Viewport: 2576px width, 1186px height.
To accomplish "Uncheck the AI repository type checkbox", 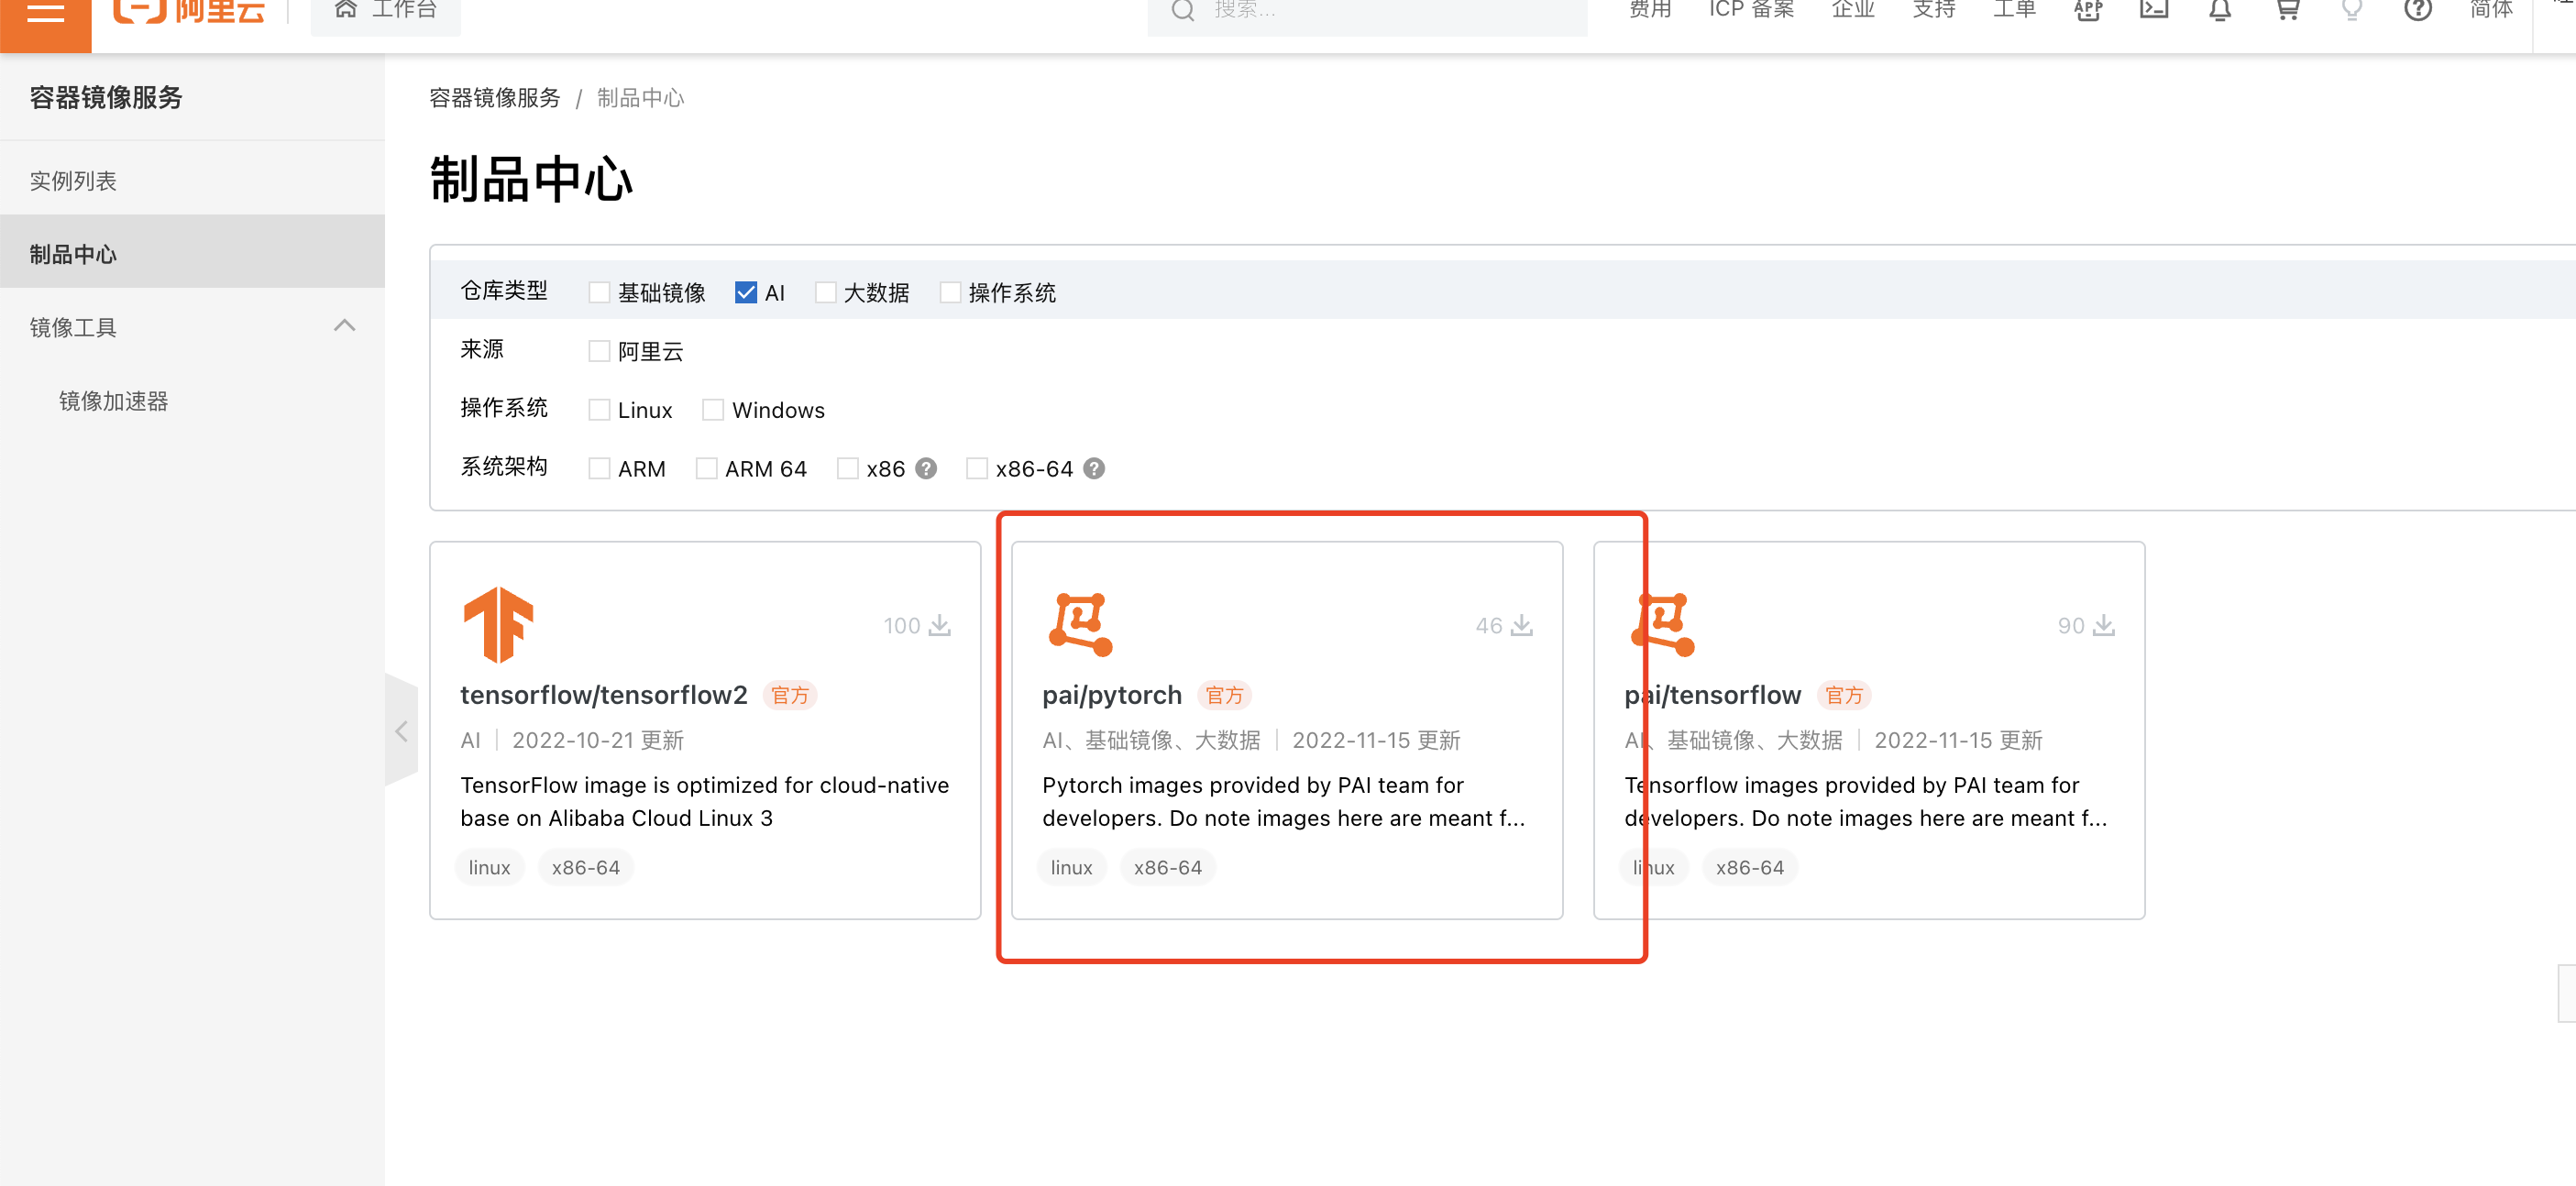I will pyautogui.click(x=745, y=292).
